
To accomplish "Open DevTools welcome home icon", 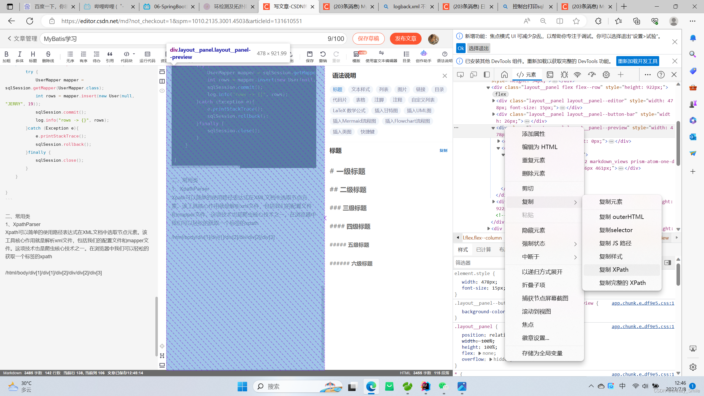I will 504,75.
